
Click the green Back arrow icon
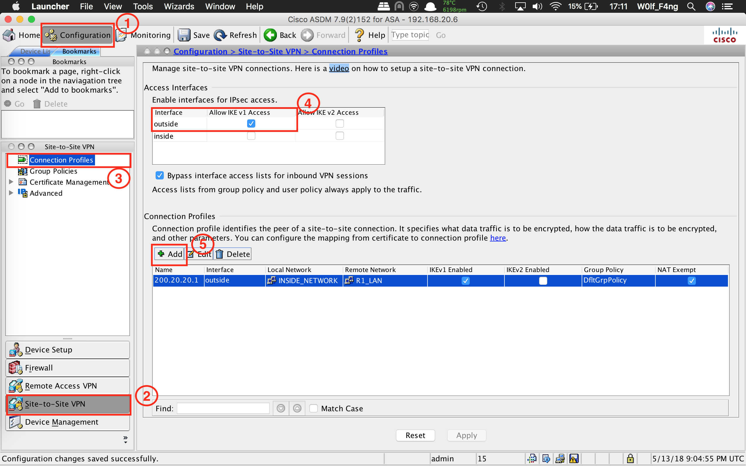[x=270, y=35]
